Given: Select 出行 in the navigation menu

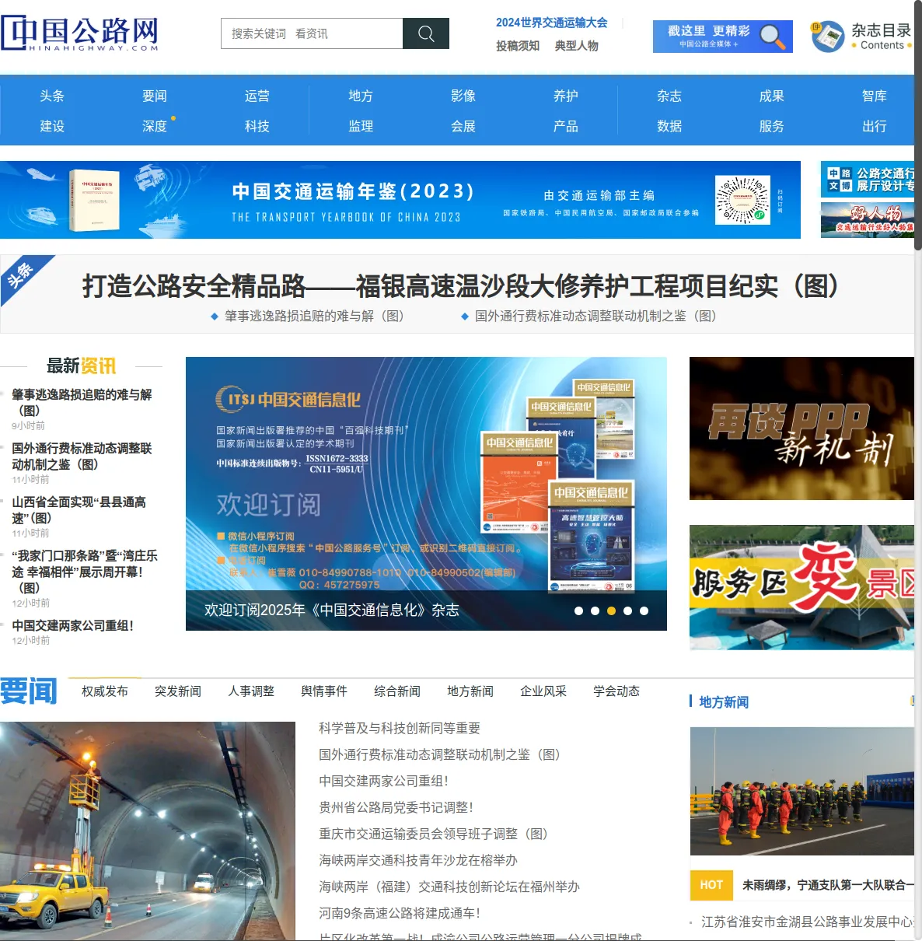Looking at the screenshot, I should pyautogui.click(x=875, y=126).
